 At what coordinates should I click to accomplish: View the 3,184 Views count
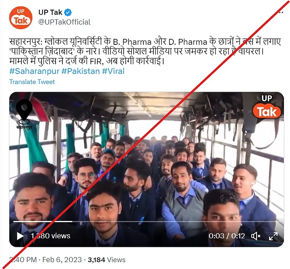(x=107, y=260)
